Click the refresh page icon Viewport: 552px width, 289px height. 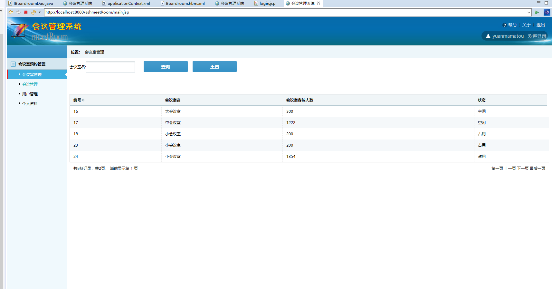click(x=33, y=12)
